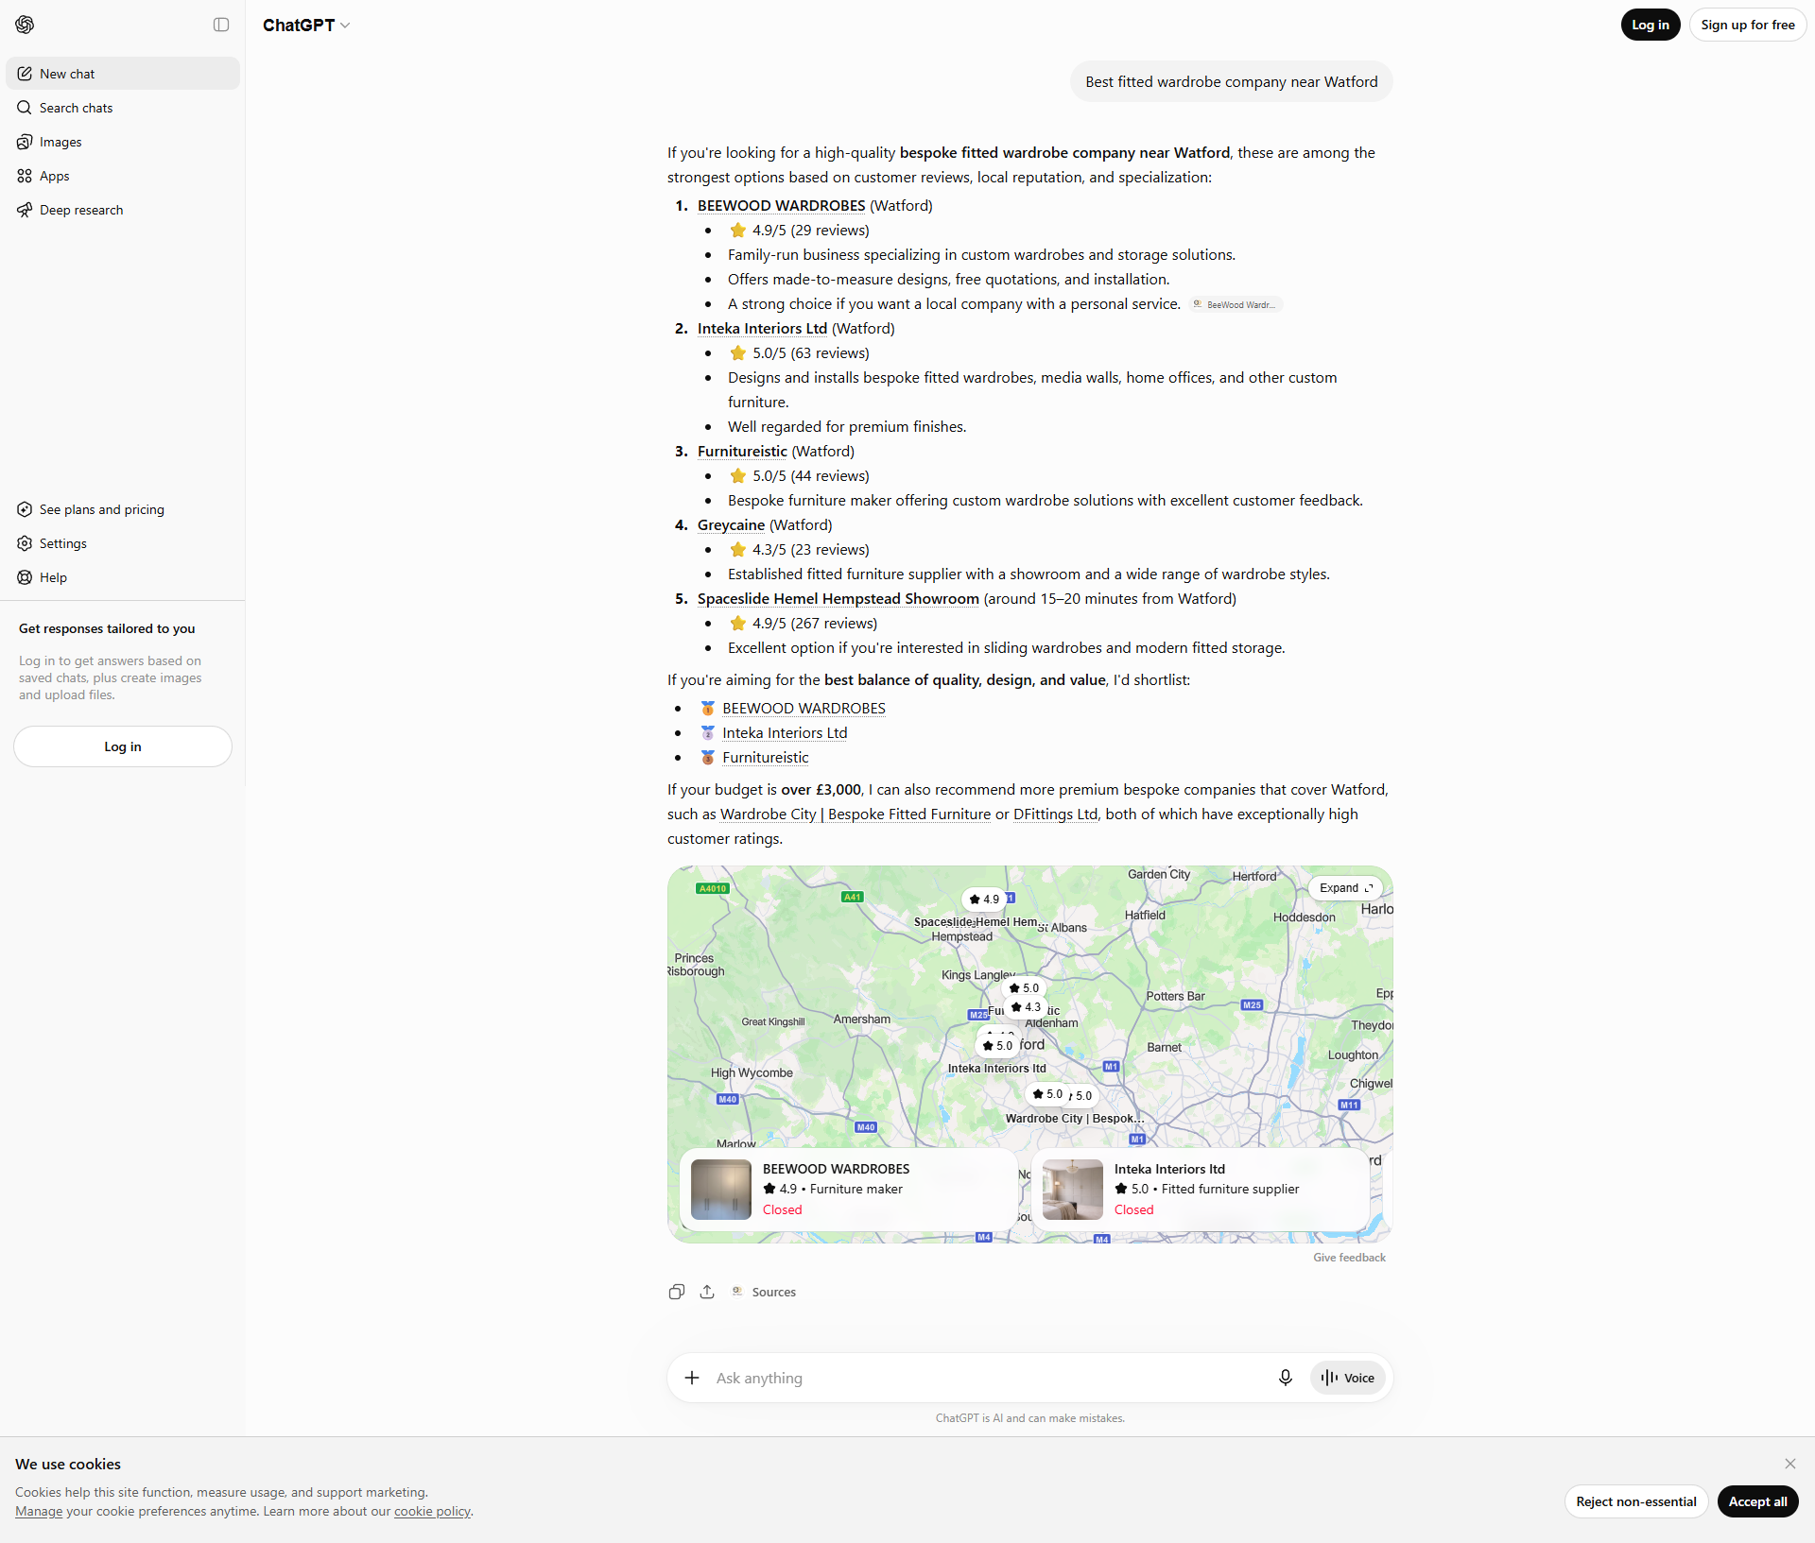Open the Sources list

[764, 1292]
